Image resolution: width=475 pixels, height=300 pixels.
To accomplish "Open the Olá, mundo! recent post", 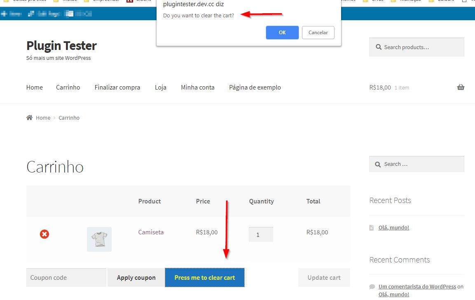I will (394, 227).
